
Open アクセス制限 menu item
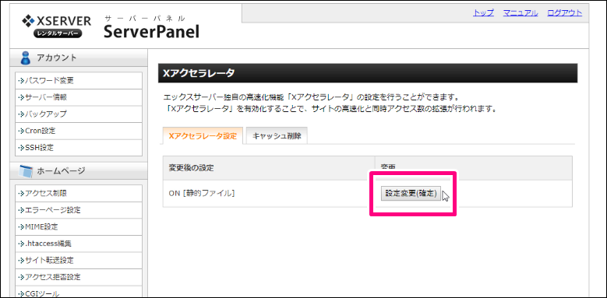tap(79, 193)
